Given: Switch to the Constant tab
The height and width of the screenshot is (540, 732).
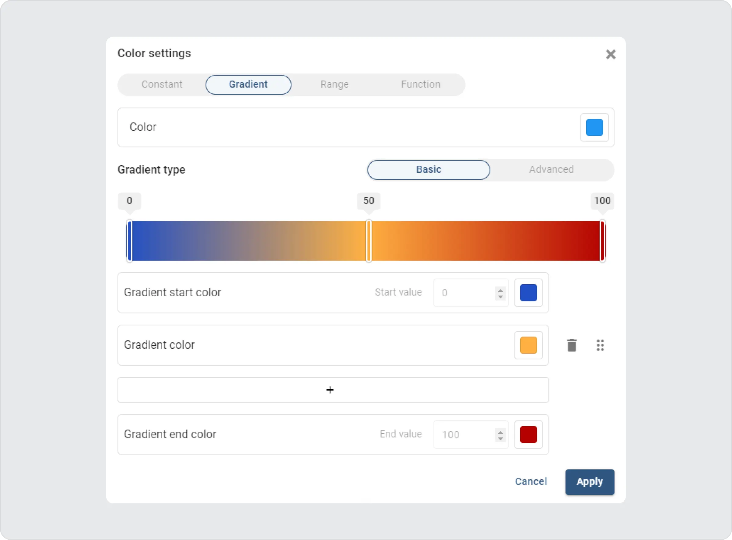Looking at the screenshot, I should (x=162, y=84).
